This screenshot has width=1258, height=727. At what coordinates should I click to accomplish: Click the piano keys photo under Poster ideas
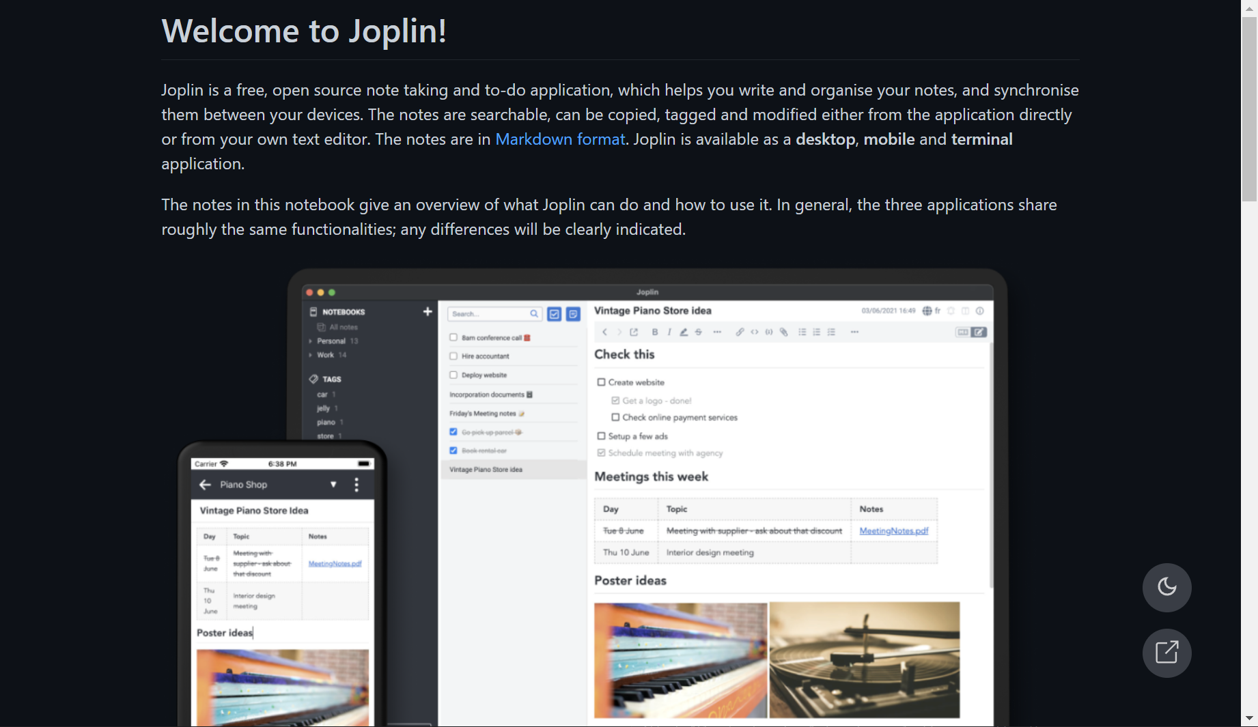(x=681, y=660)
